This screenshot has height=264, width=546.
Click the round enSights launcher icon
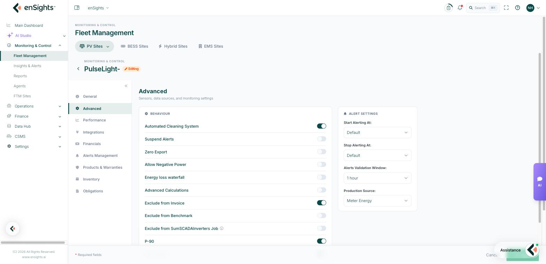[13, 229]
